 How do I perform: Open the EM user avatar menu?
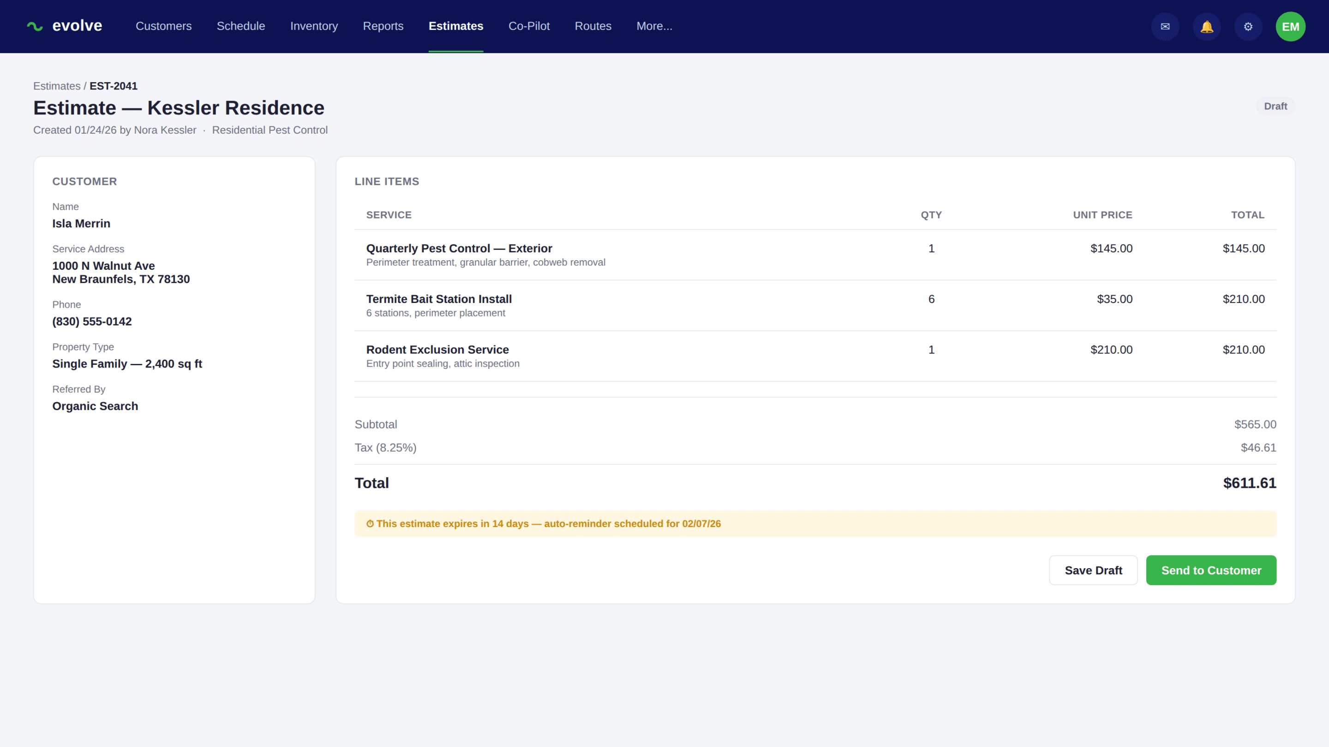click(1290, 26)
